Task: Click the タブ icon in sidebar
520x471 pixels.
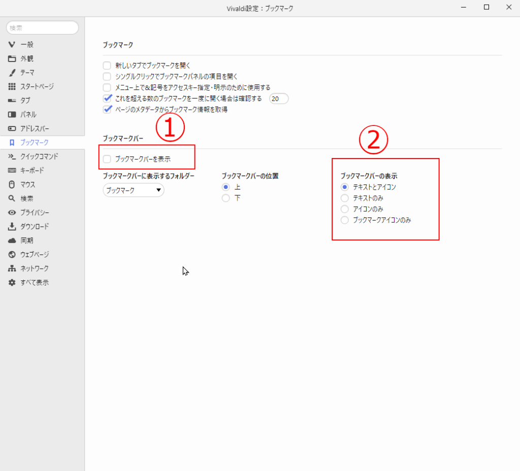Action: pyautogui.click(x=12, y=101)
